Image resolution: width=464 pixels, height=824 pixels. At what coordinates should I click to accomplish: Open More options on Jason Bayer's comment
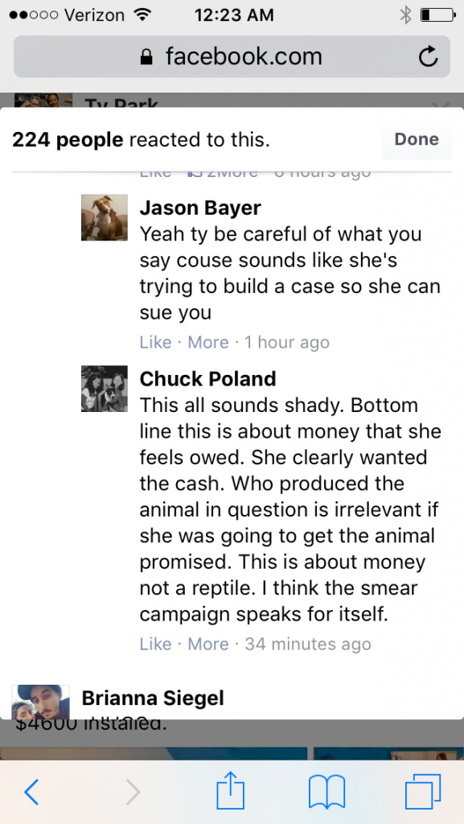(x=207, y=343)
